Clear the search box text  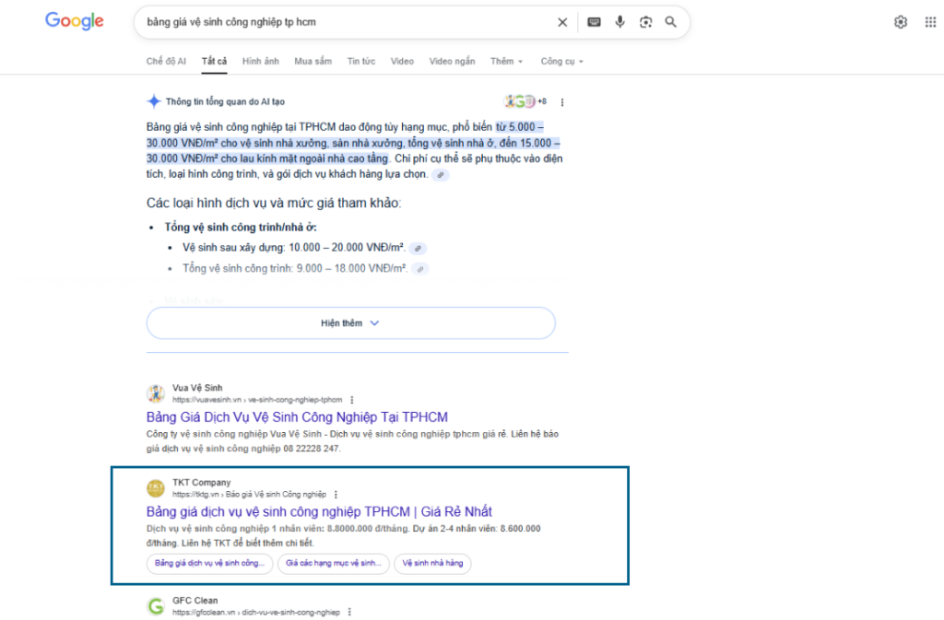click(x=562, y=22)
